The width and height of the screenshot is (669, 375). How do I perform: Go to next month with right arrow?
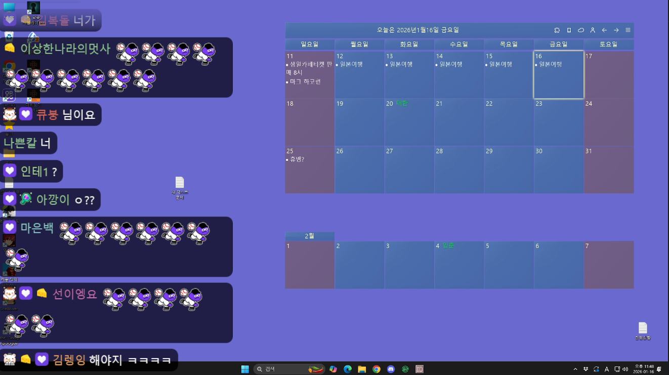pyautogui.click(x=616, y=30)
